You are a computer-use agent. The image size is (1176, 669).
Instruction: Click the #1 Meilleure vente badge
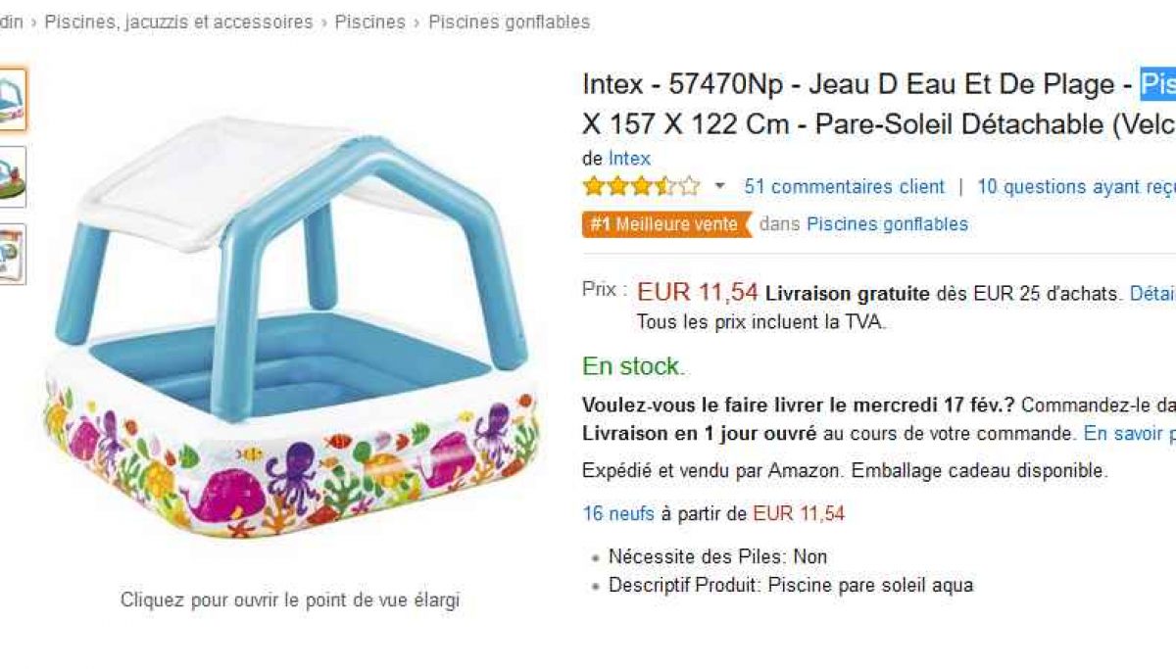666,224
